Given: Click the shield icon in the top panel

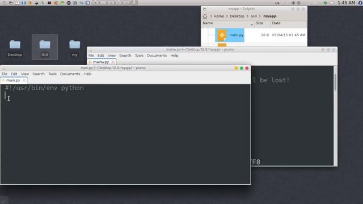Looking at the screenshot, I should pyautogui.click(x=87, y=3).
